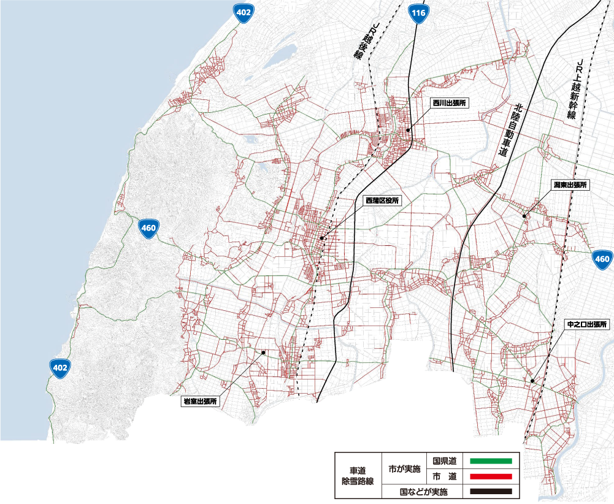This screenshot has height=504, width=614.
Task: Click the 市が実施 legend cell
Action: [x=404, y=469]
